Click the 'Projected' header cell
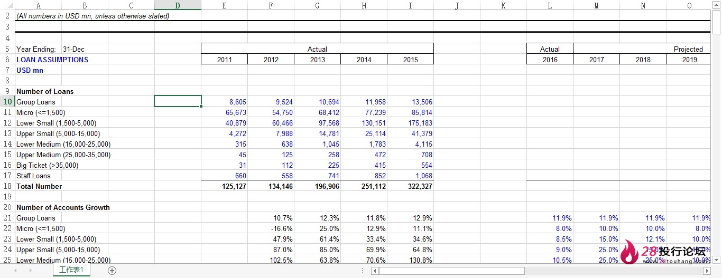This screenshot has height=278, width=722. click(688, 49)
